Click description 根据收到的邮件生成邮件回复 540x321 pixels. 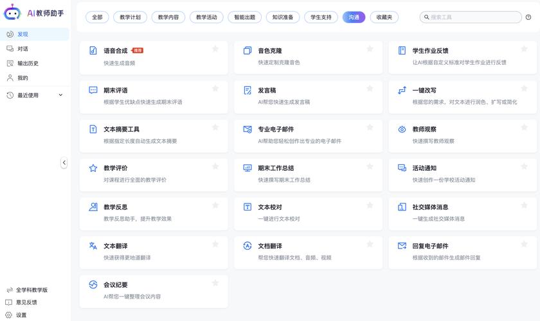[446, 257]
